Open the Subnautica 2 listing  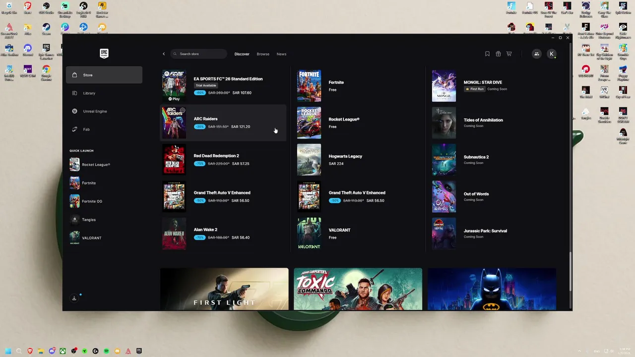click(492, 160)
